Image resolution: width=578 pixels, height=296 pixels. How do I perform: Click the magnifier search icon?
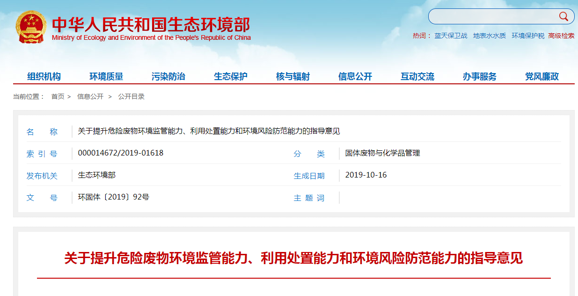(563, 17)
